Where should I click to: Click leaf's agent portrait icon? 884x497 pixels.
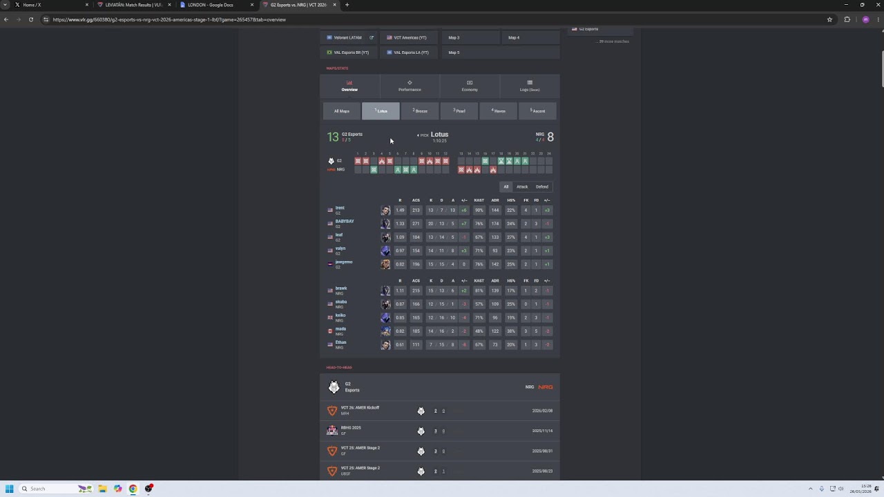[385, 237]
